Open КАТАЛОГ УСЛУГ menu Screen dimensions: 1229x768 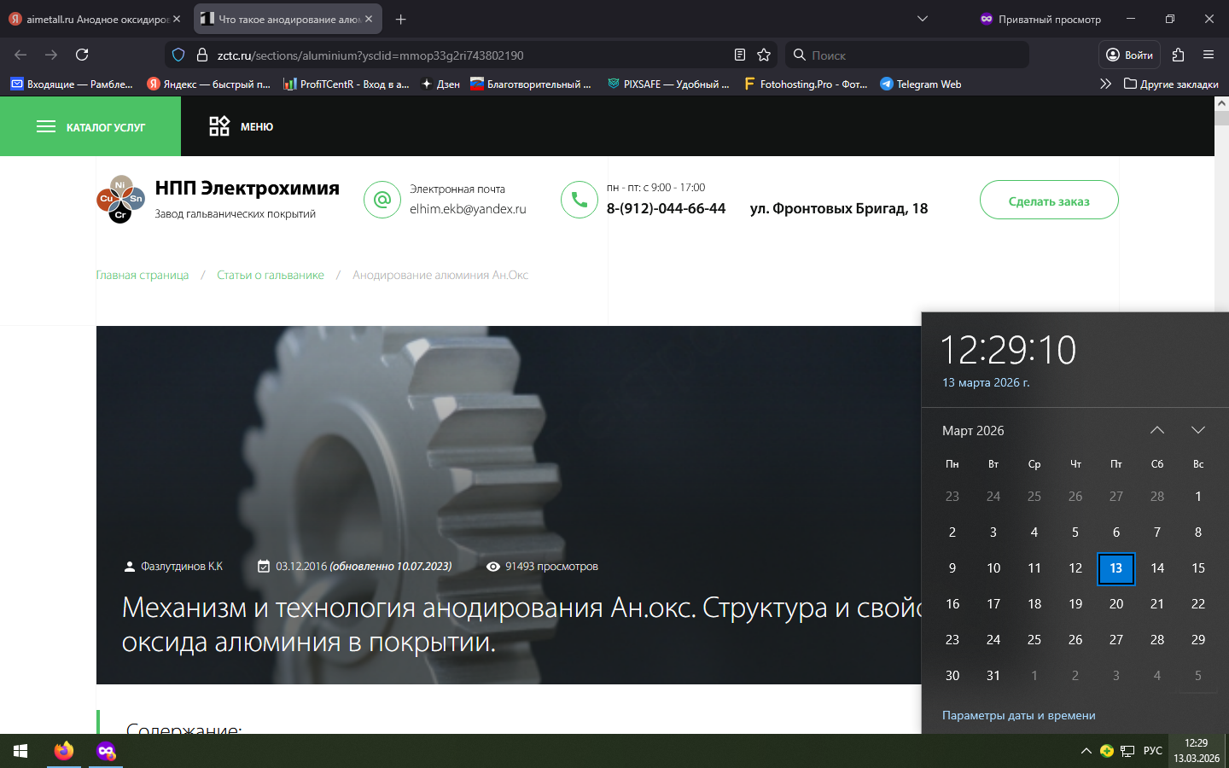click(90, 126)
